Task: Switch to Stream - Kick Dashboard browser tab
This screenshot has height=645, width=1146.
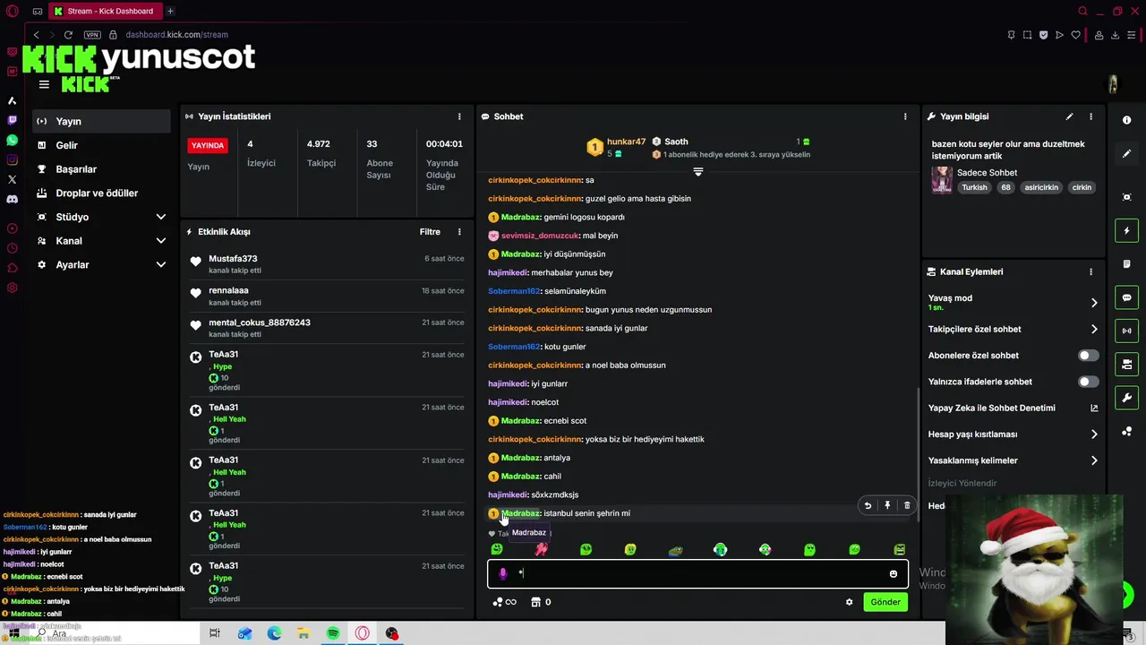Action: pos(105,11)
